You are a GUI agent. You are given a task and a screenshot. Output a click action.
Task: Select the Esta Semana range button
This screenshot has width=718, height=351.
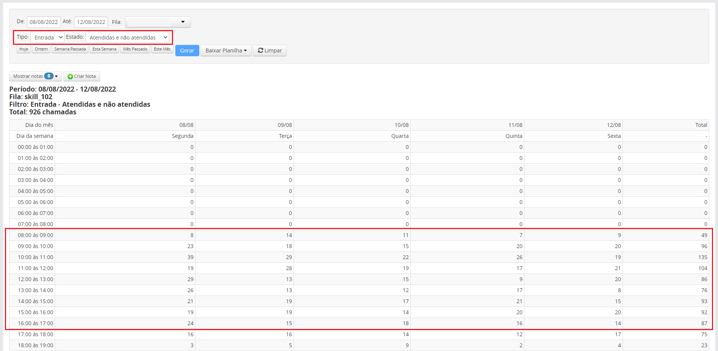(104, 49)
